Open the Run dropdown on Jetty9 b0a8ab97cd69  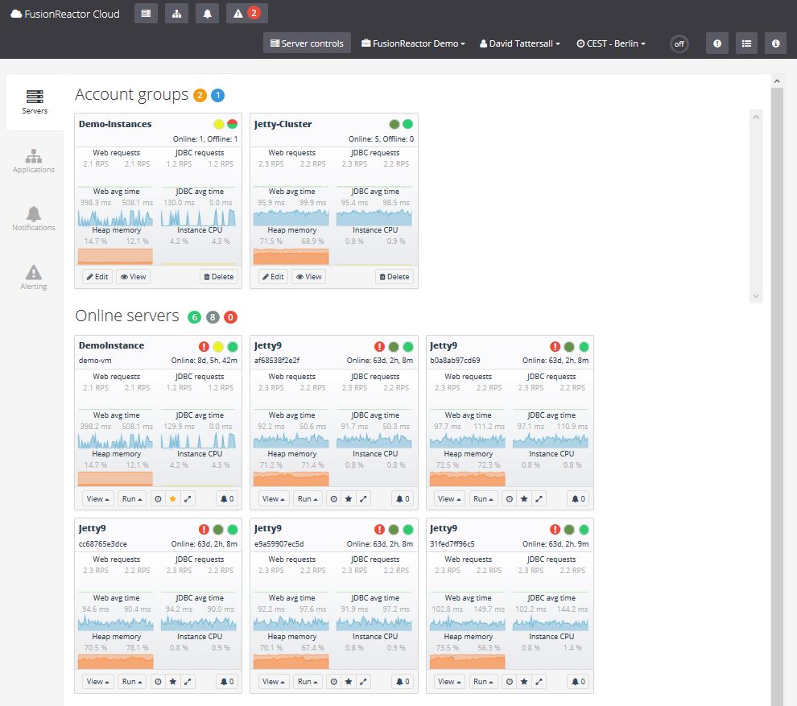click(x=483, y=498)
